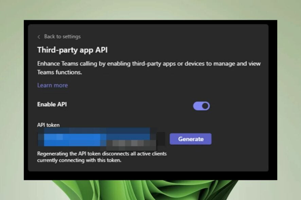
Task: Click the API token label
Action: coord(48,125)
